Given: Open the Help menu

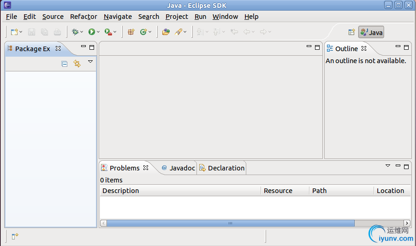Looking at the screenshot, I should click(251, 17).
